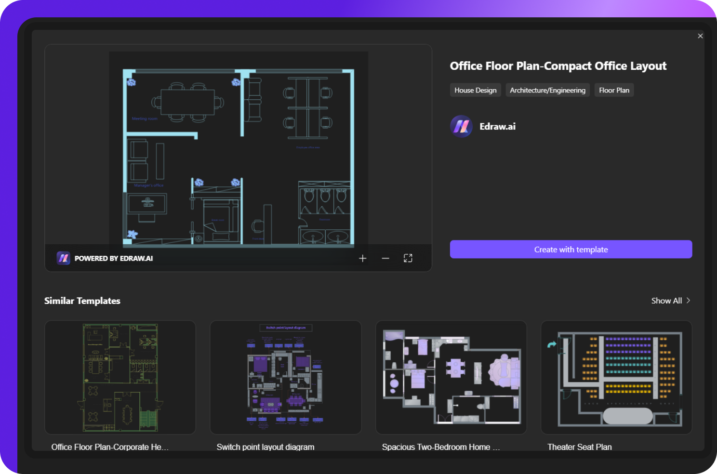
Task: Select the Architecture/Engineering tag
Action: pyautogui.click(x=547, y=90)
